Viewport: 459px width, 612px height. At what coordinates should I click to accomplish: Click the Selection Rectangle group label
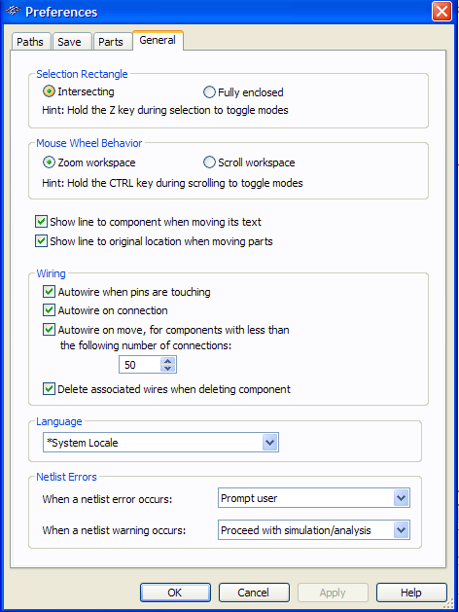[x=82, y=74]
